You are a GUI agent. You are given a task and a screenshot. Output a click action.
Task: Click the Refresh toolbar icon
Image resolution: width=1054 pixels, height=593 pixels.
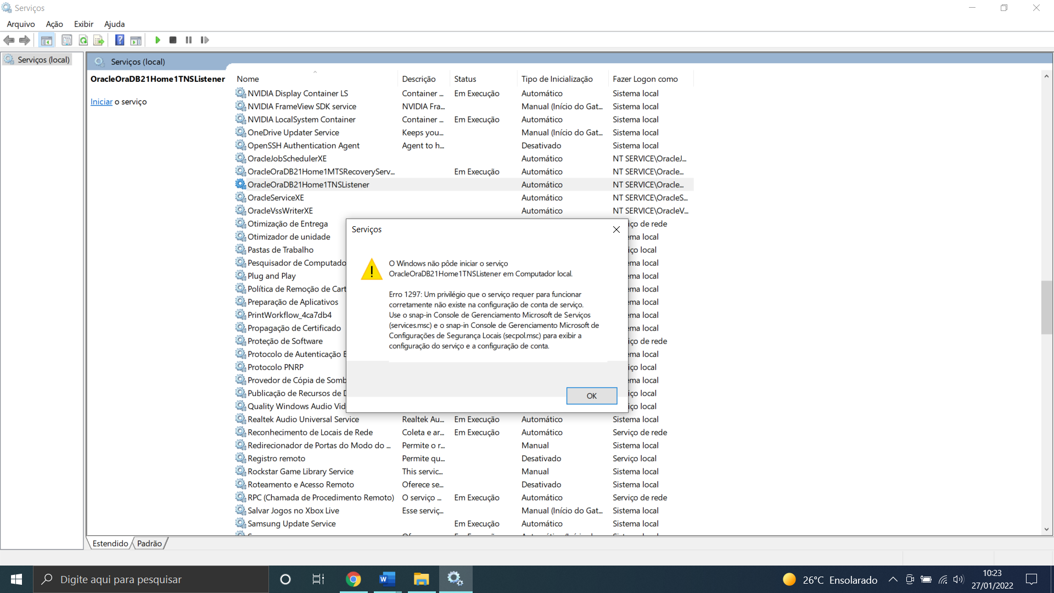83,40
